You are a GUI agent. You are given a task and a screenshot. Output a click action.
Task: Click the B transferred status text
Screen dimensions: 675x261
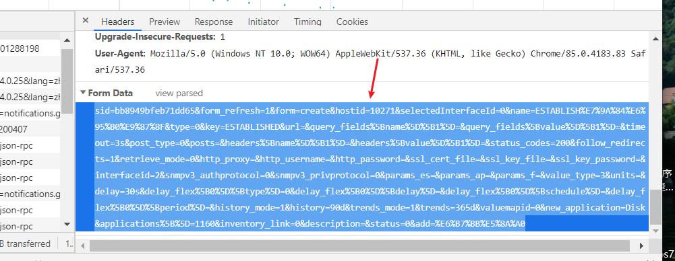[26, 244]
